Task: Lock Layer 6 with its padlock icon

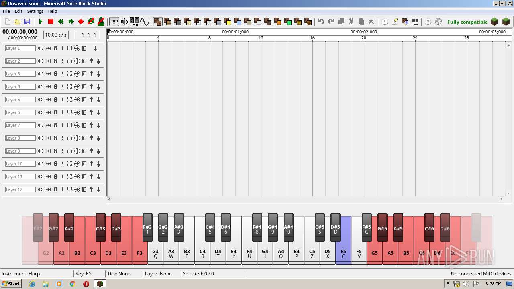Action: click(55, 112)
